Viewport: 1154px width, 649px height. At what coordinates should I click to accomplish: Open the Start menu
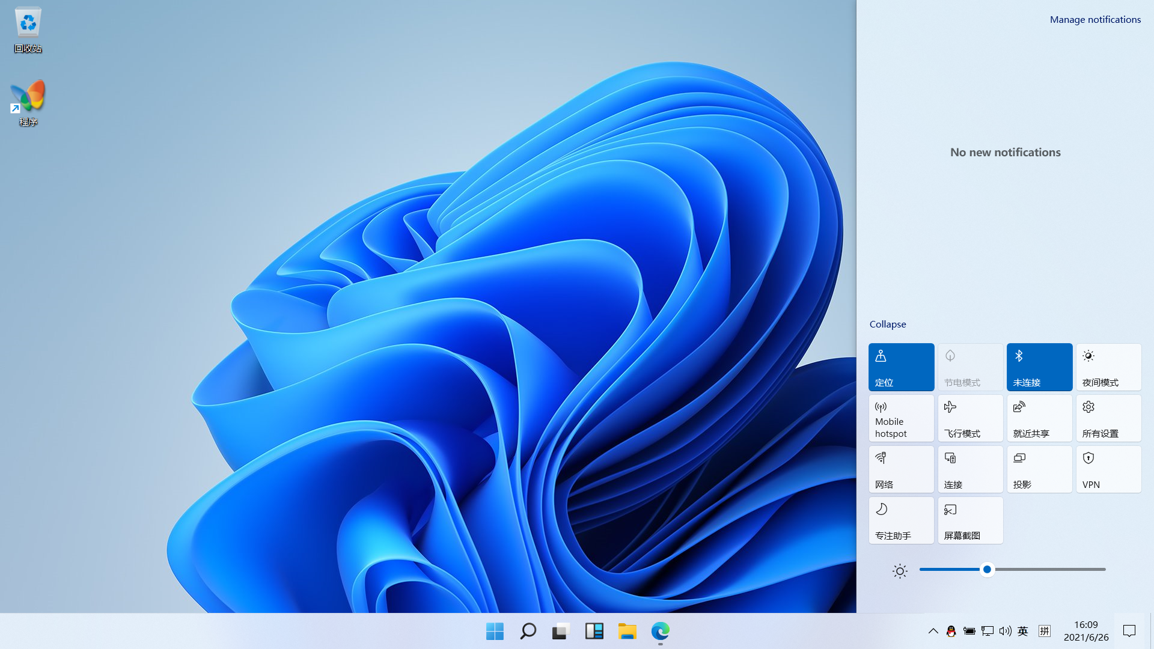[x=495, y=631]
